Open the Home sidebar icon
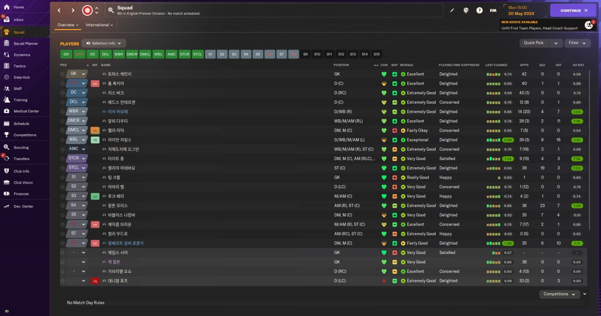601x316 pixels. tap(7, 7)
